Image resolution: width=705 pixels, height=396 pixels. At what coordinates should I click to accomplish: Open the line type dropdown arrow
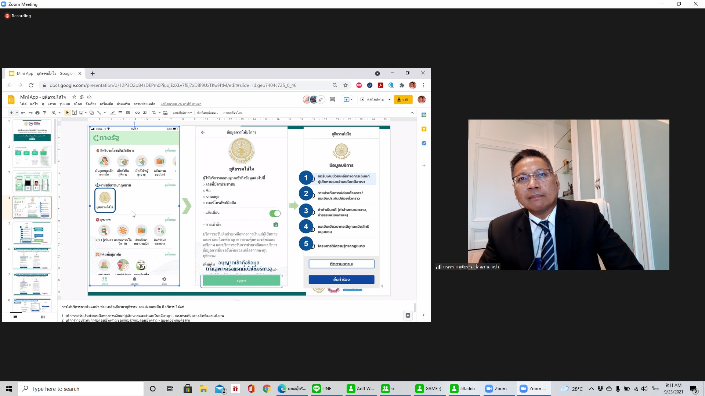(x=105, y=113)
